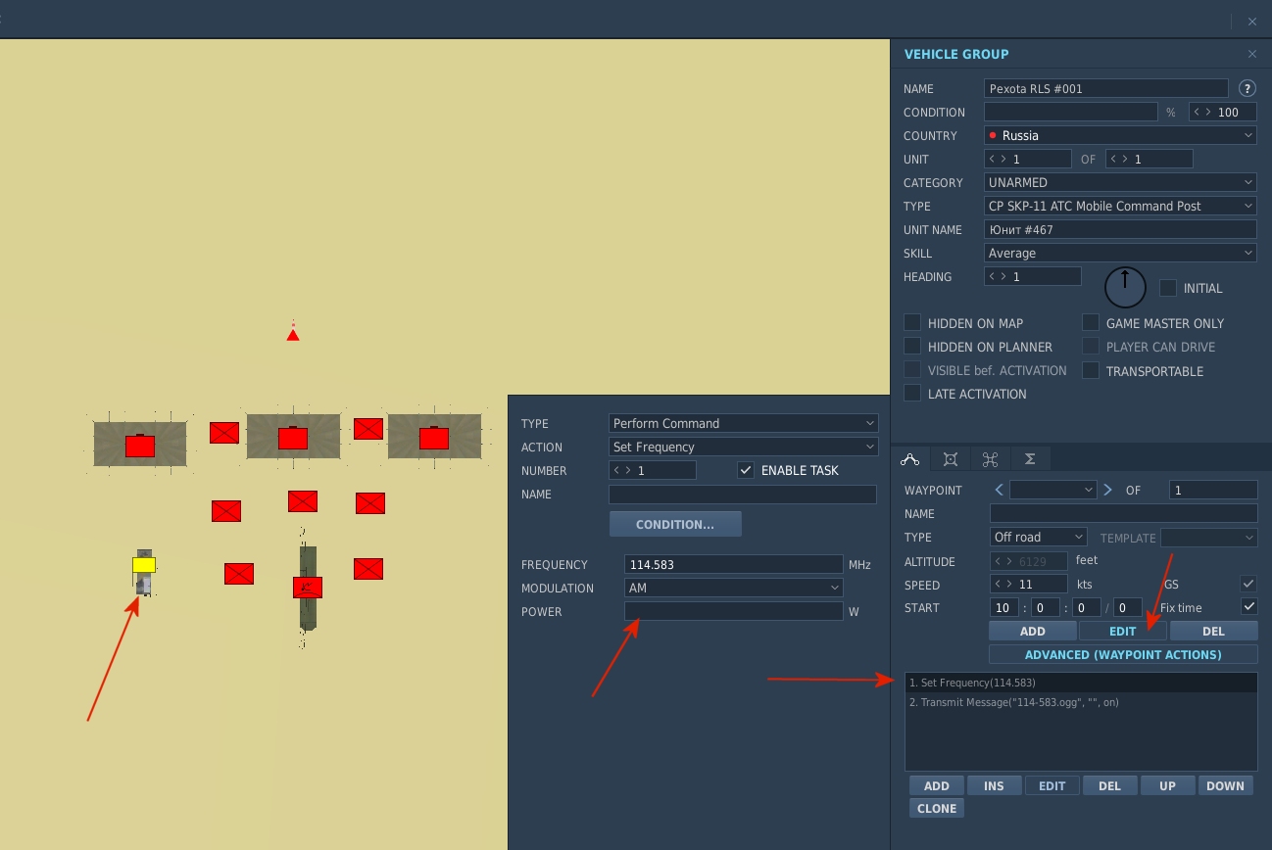Open the Sigma summary tab icon
The width and height of the screenshot is (1272, 850).
1030,458
